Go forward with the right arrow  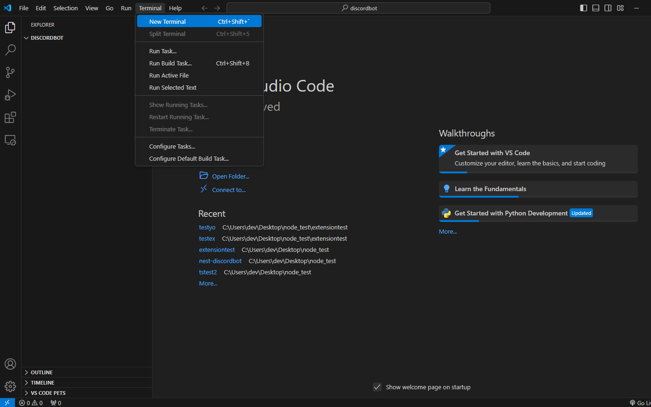point(217,8)
